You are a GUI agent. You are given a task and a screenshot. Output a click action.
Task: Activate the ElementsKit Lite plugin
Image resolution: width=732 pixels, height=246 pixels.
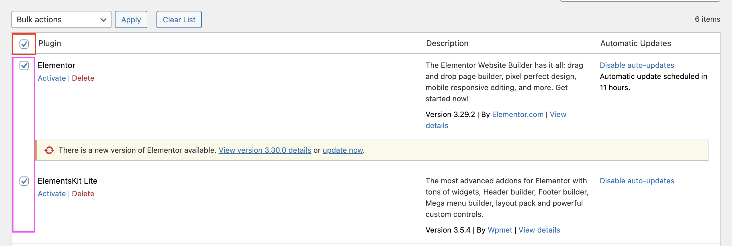[52, 194]
